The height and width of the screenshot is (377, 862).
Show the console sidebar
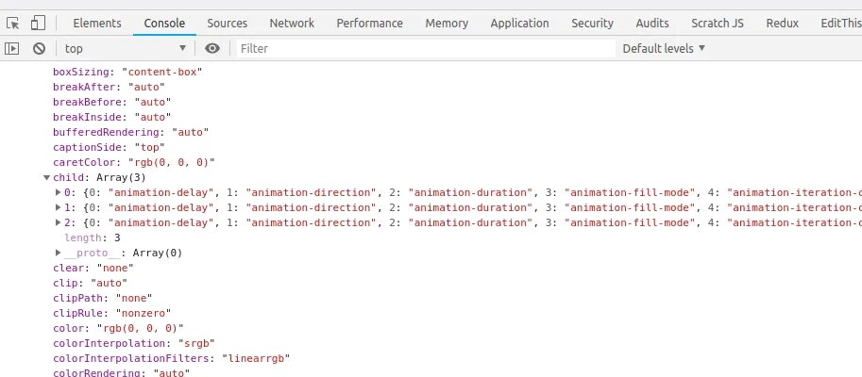point(12,48)
